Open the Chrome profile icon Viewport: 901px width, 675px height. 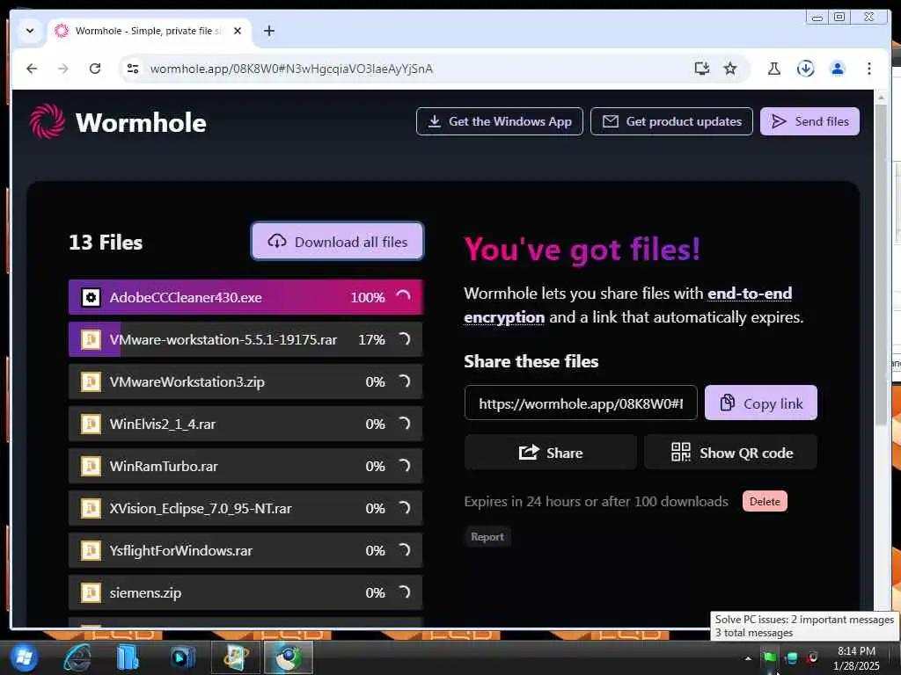[x=838, y=69]
